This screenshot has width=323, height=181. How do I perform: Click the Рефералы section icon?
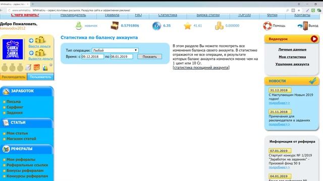[6, 149]
